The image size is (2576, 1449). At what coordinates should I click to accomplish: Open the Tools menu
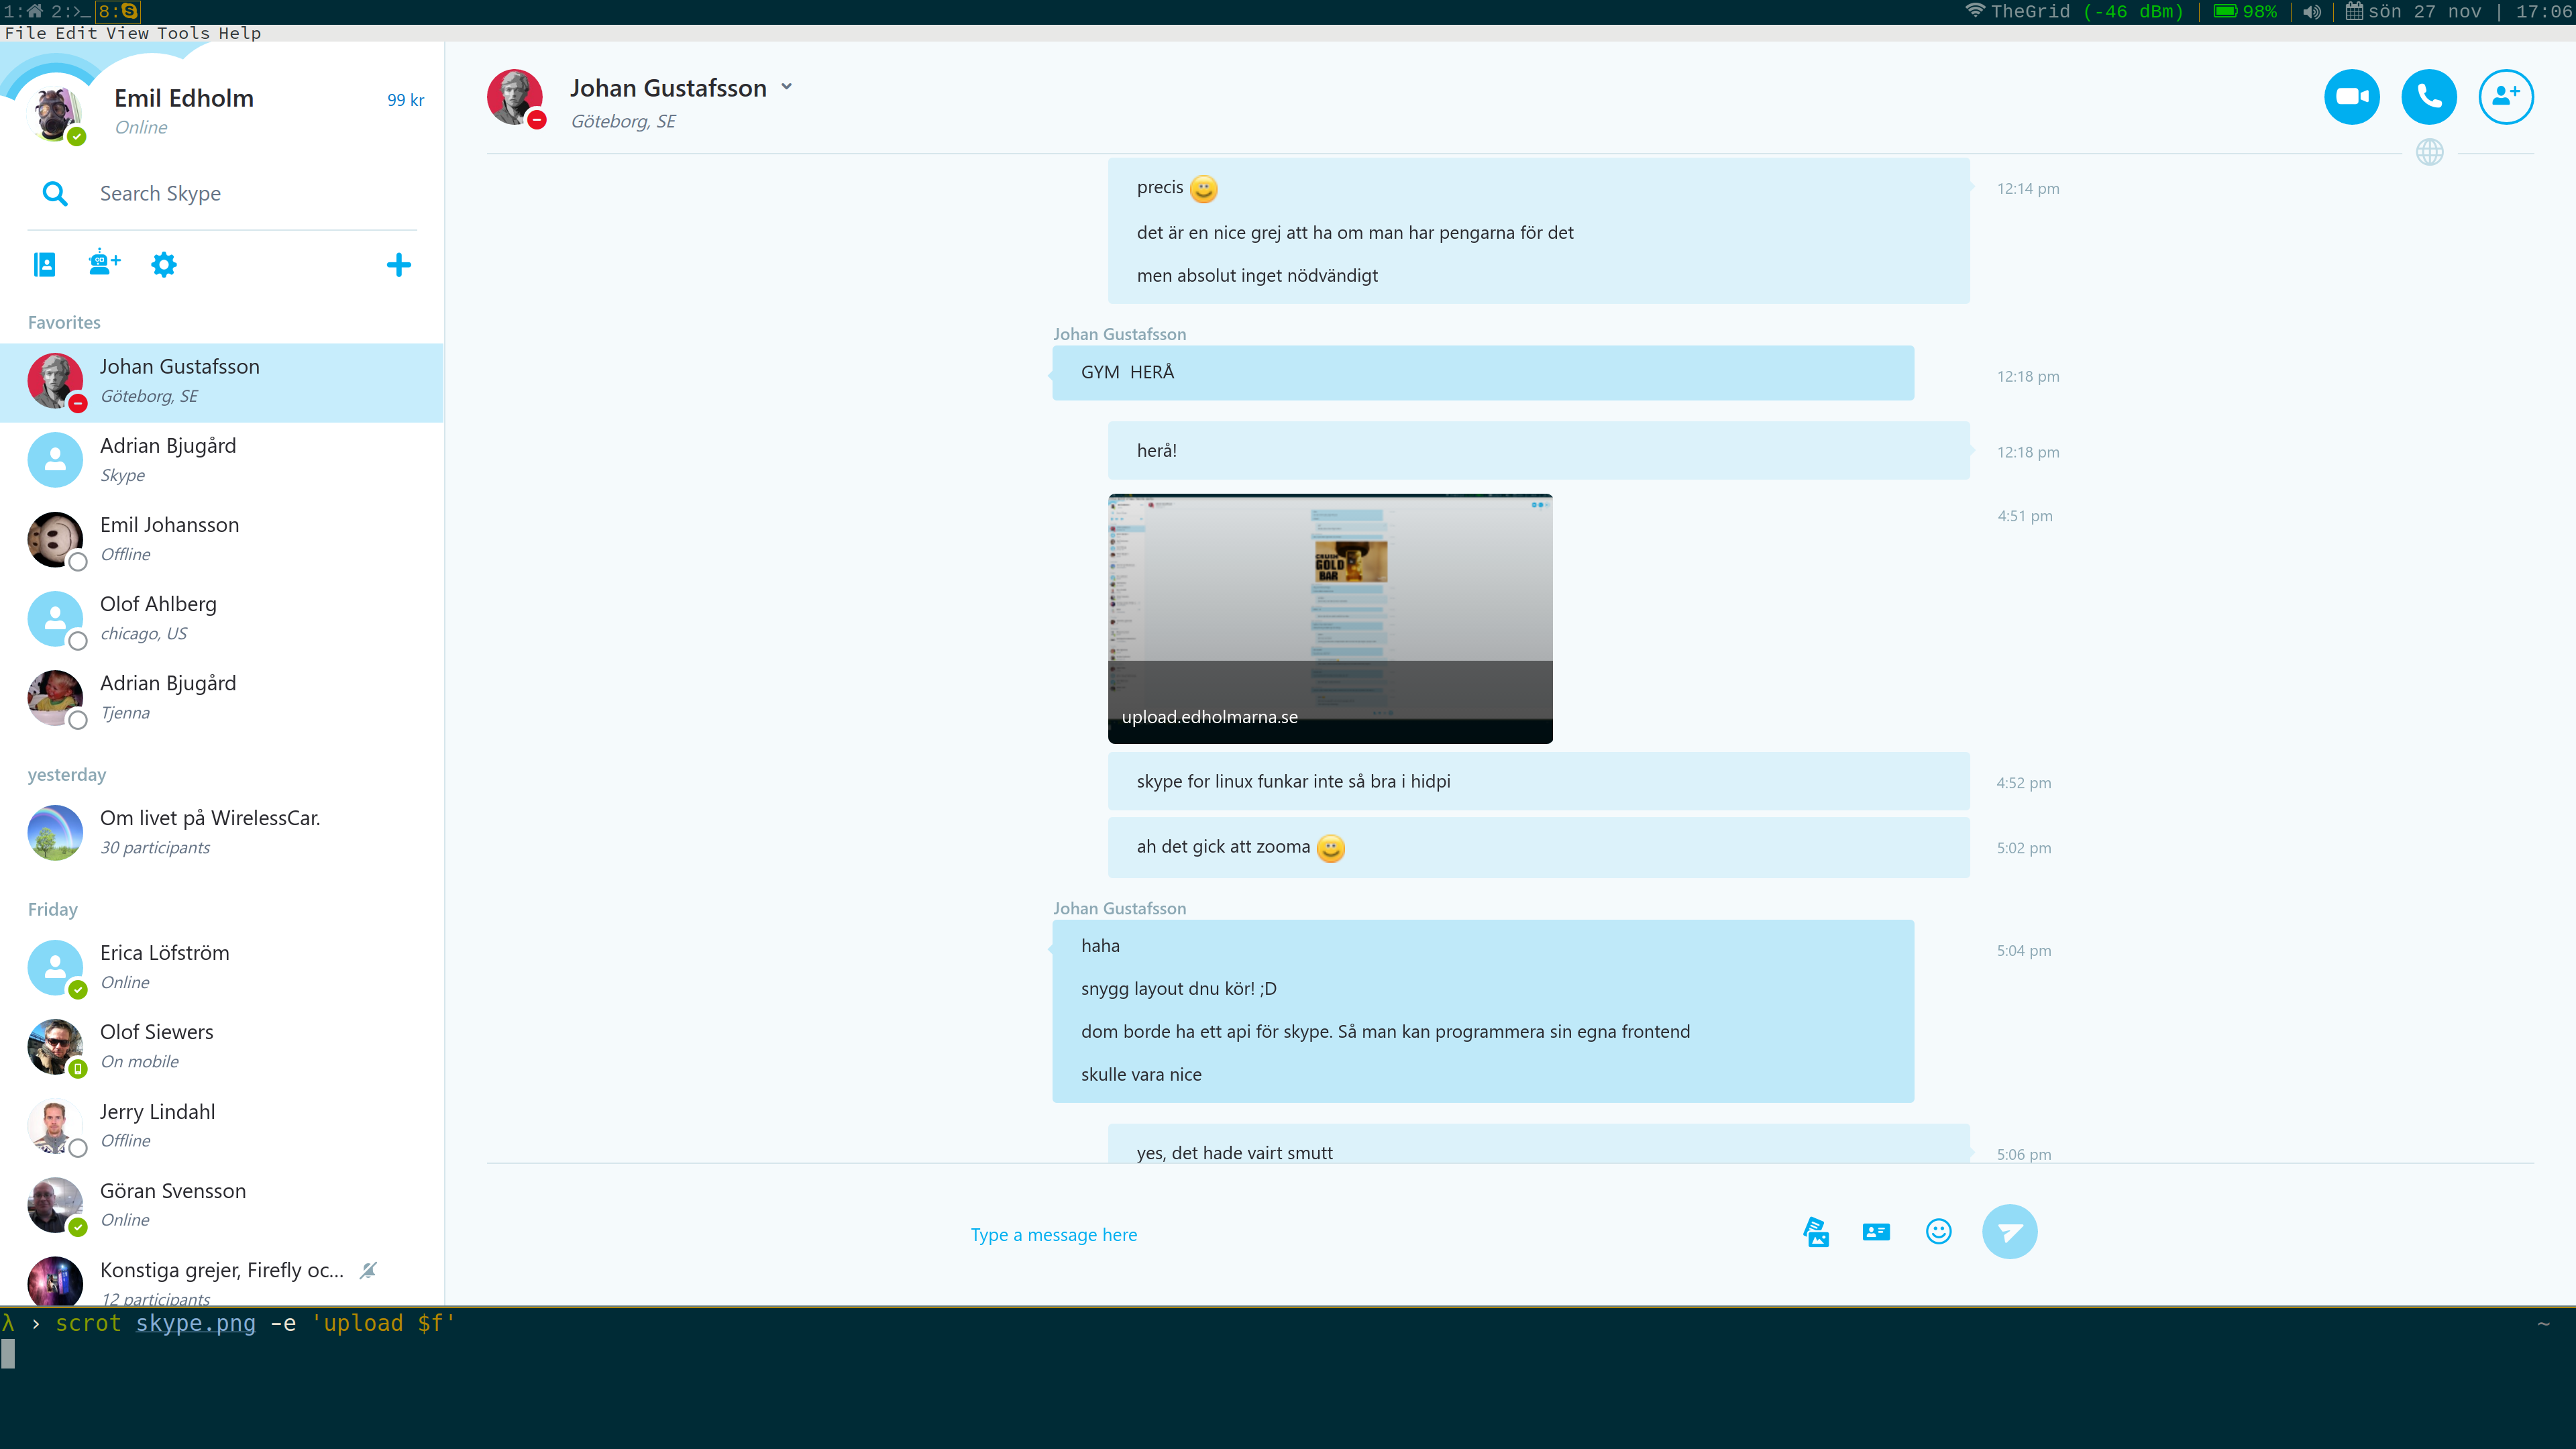(183, 33)
